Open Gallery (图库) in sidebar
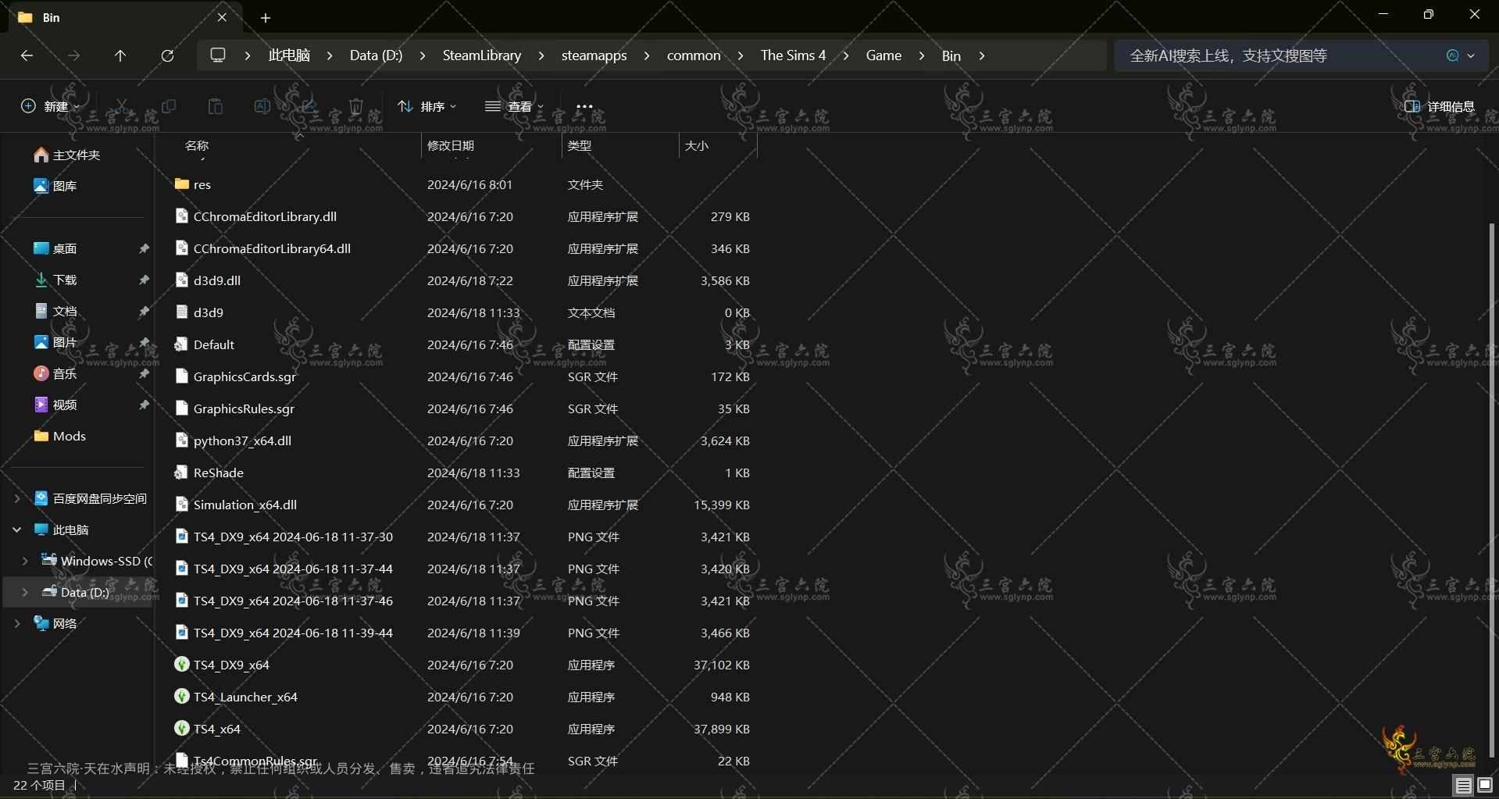1499x799 pixels. coord(55,186)
